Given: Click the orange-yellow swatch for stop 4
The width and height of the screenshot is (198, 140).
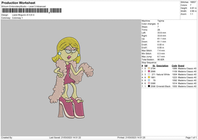Looking at the screenshot, I should click(x=149, y=77).
